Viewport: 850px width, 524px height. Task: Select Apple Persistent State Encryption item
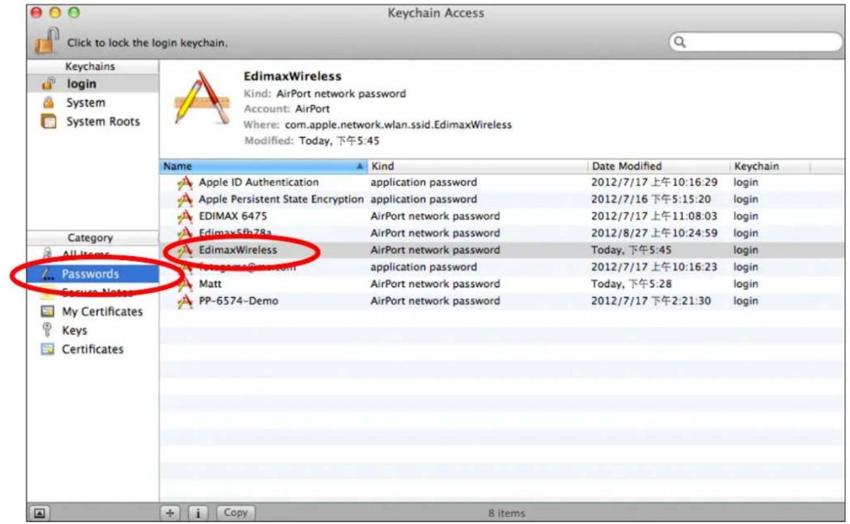(281, 199)
